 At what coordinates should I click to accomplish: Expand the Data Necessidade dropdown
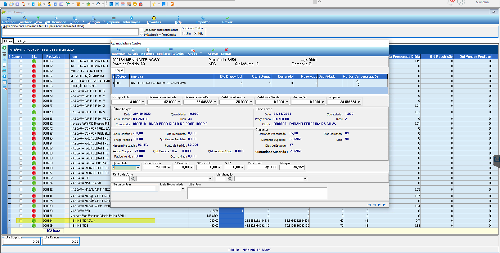183,189
